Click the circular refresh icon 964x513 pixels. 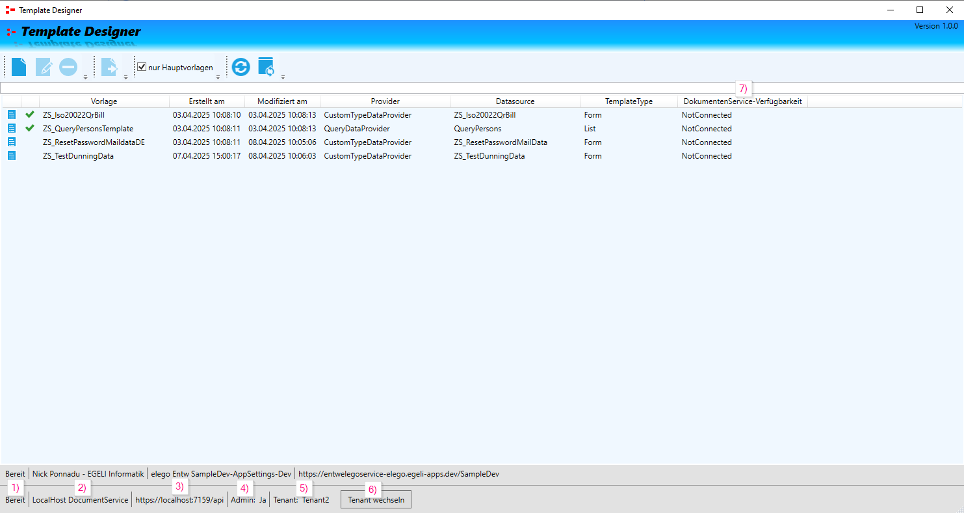pos(241,67)
